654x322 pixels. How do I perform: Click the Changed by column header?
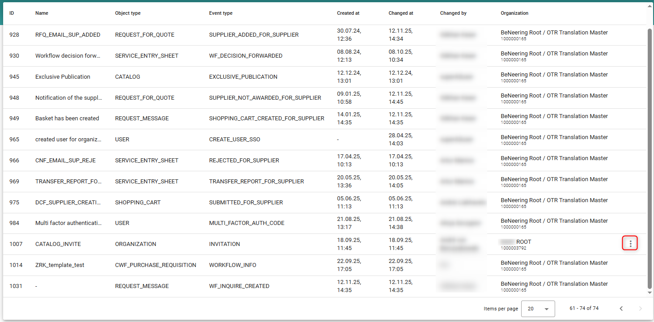(453, 13)
